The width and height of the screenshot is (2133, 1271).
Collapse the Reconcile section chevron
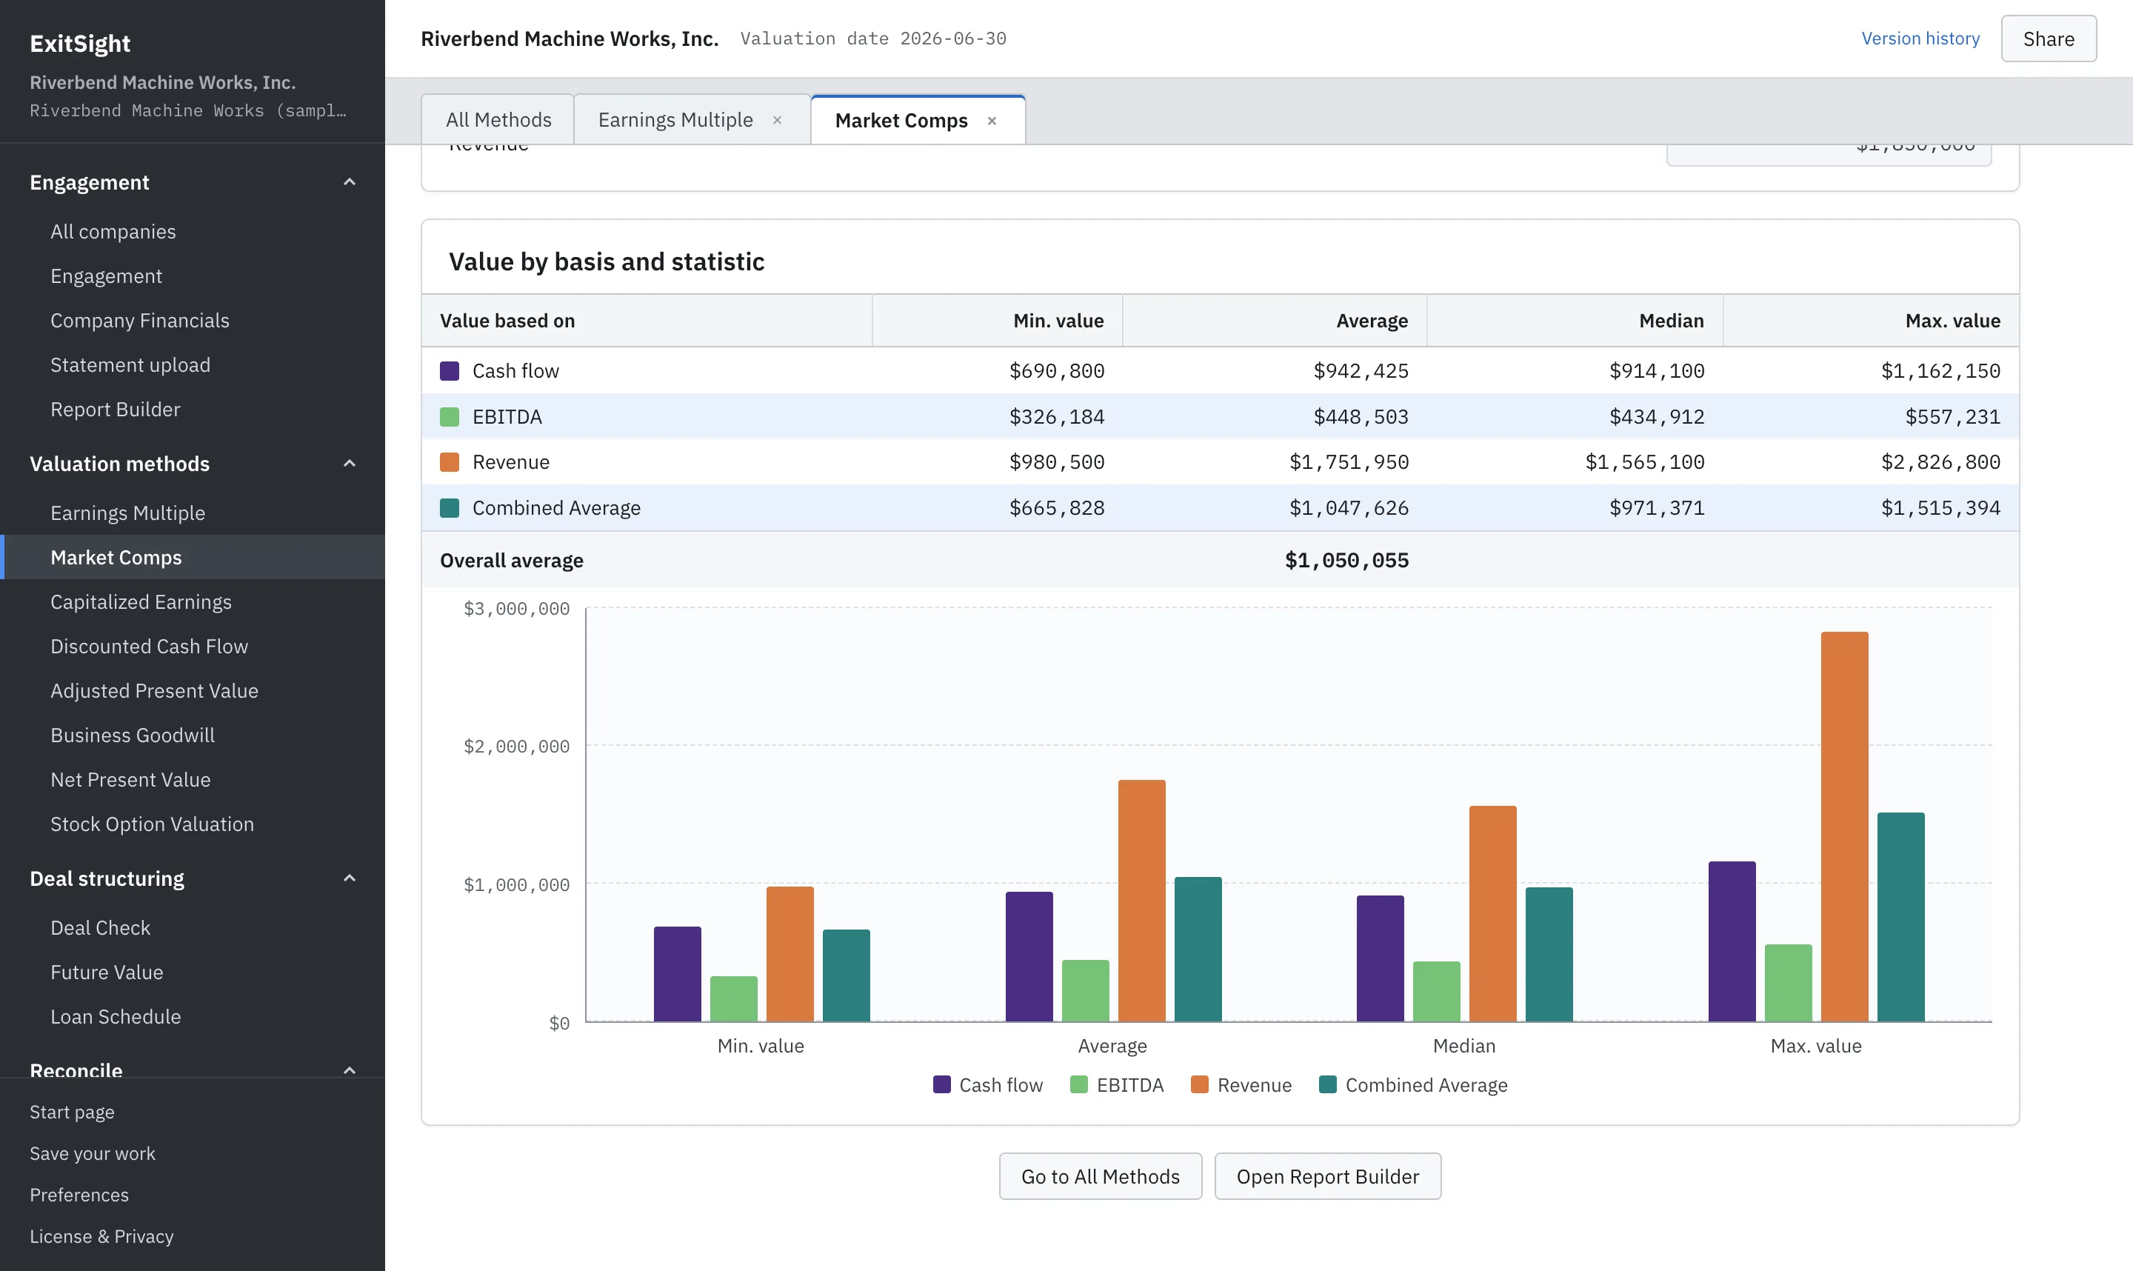click(x=350, y=1070)
